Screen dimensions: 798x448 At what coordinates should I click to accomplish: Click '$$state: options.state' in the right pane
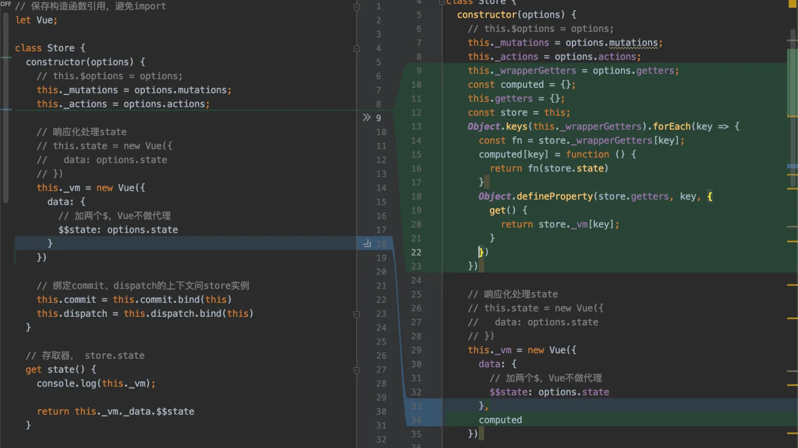click(549, 392)
